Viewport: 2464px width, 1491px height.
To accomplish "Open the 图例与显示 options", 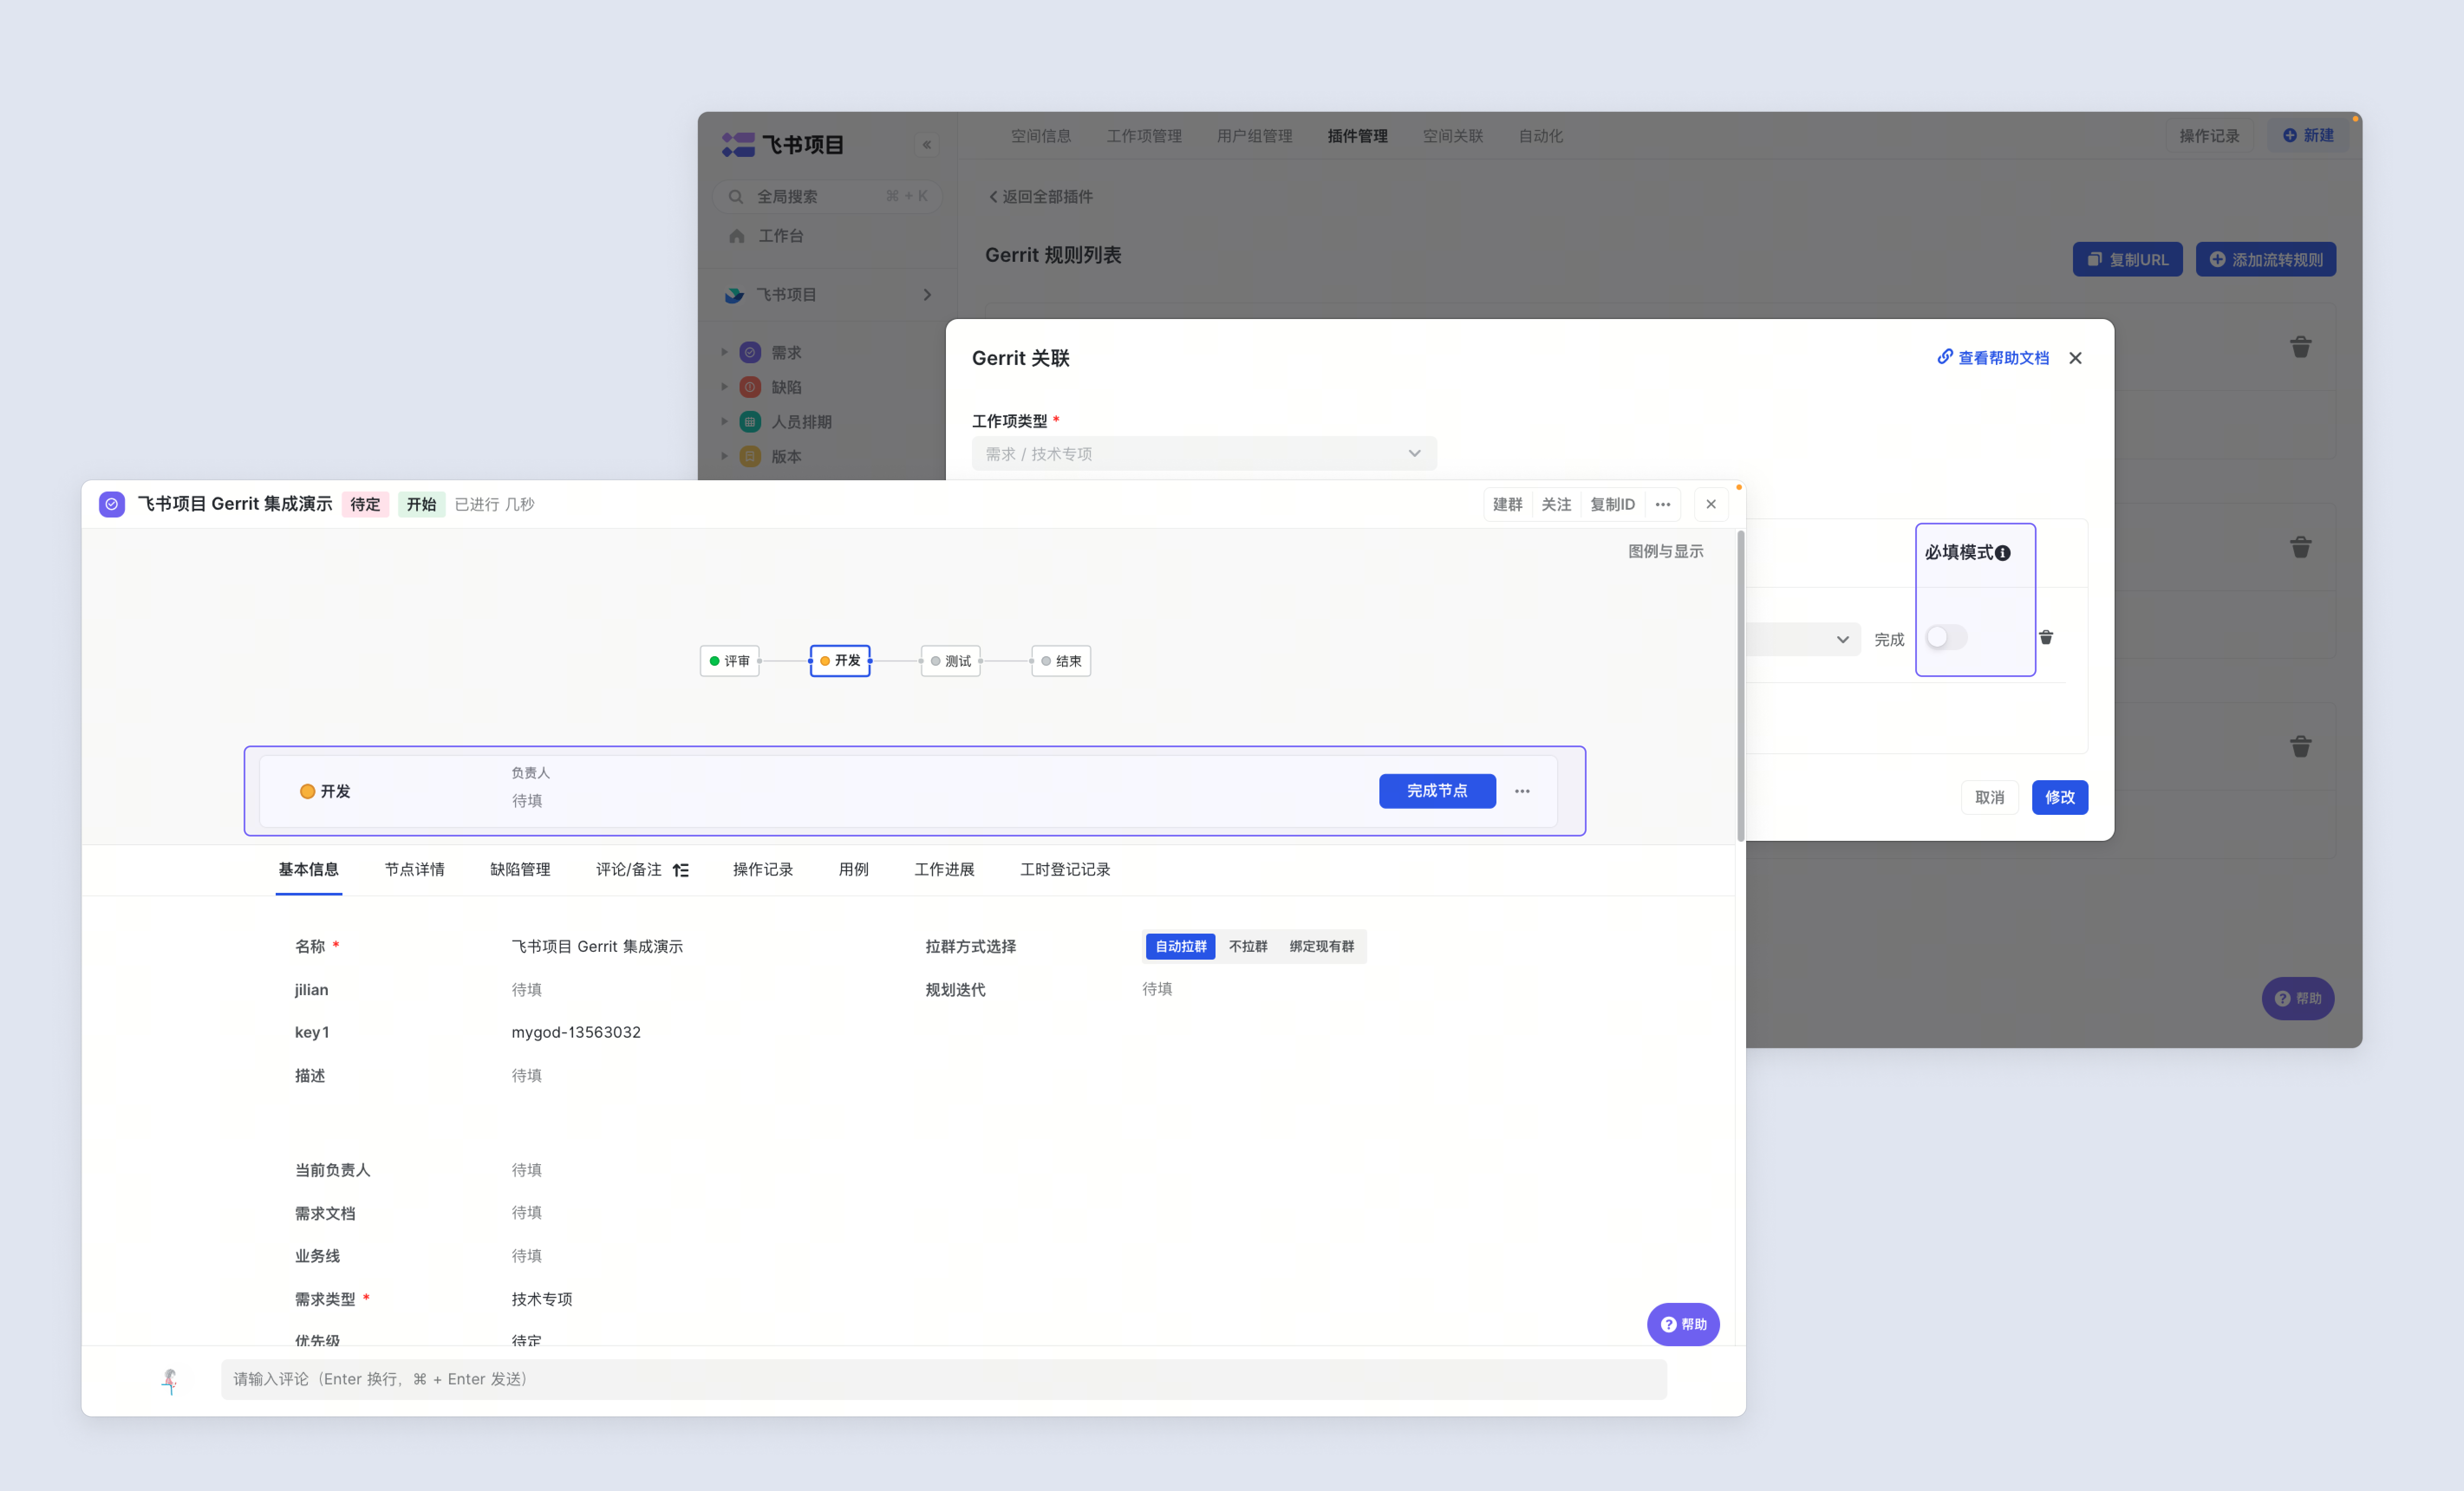I will coord(1666,551).
